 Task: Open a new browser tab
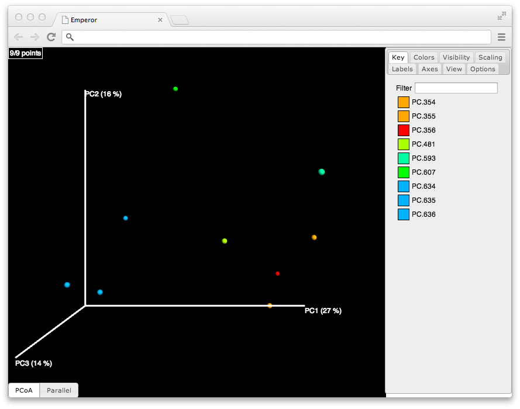pyautogui.click(x=180, y=20)
